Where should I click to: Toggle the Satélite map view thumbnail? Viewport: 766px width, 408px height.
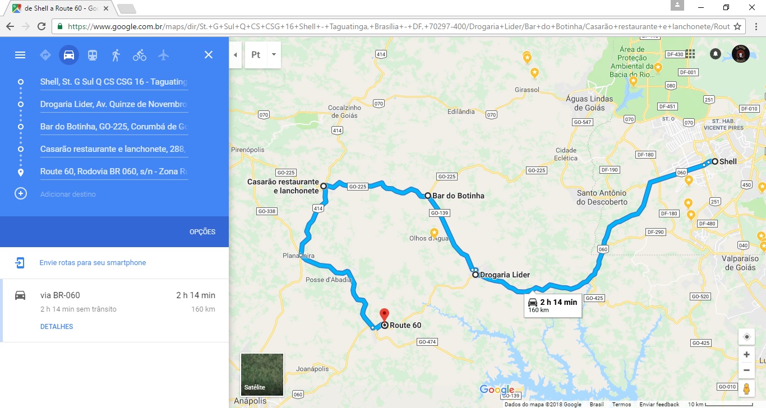point(262,374)
